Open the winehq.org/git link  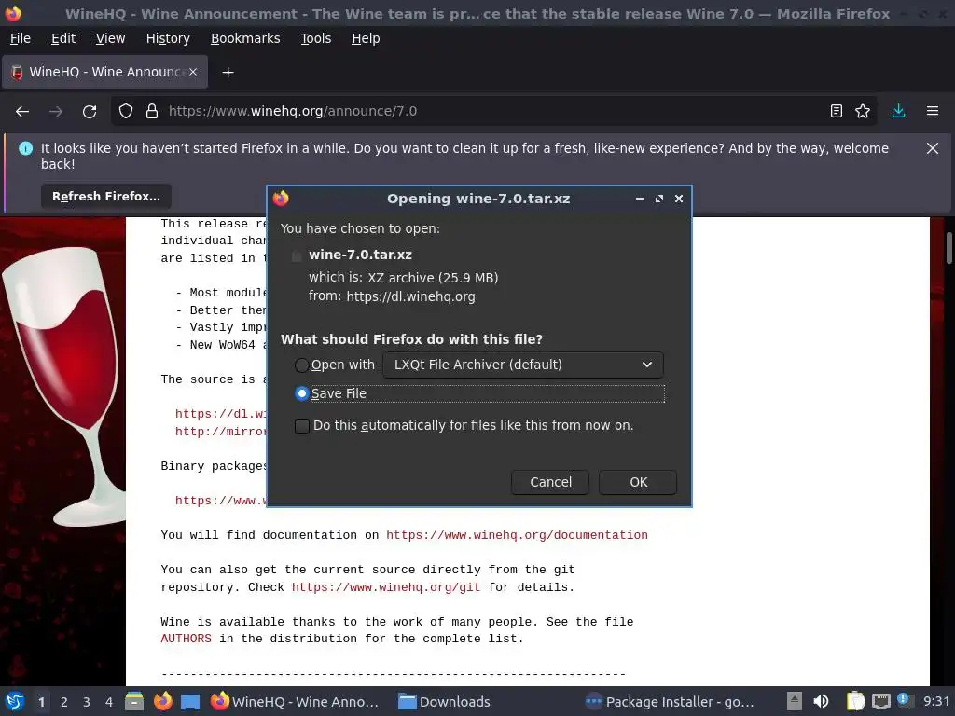385,587
